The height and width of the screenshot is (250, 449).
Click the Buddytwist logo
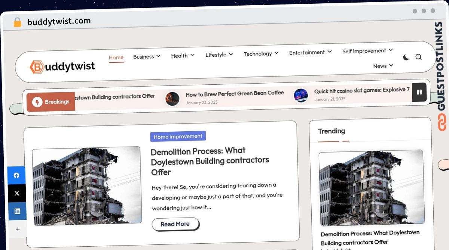coord(62,66)
